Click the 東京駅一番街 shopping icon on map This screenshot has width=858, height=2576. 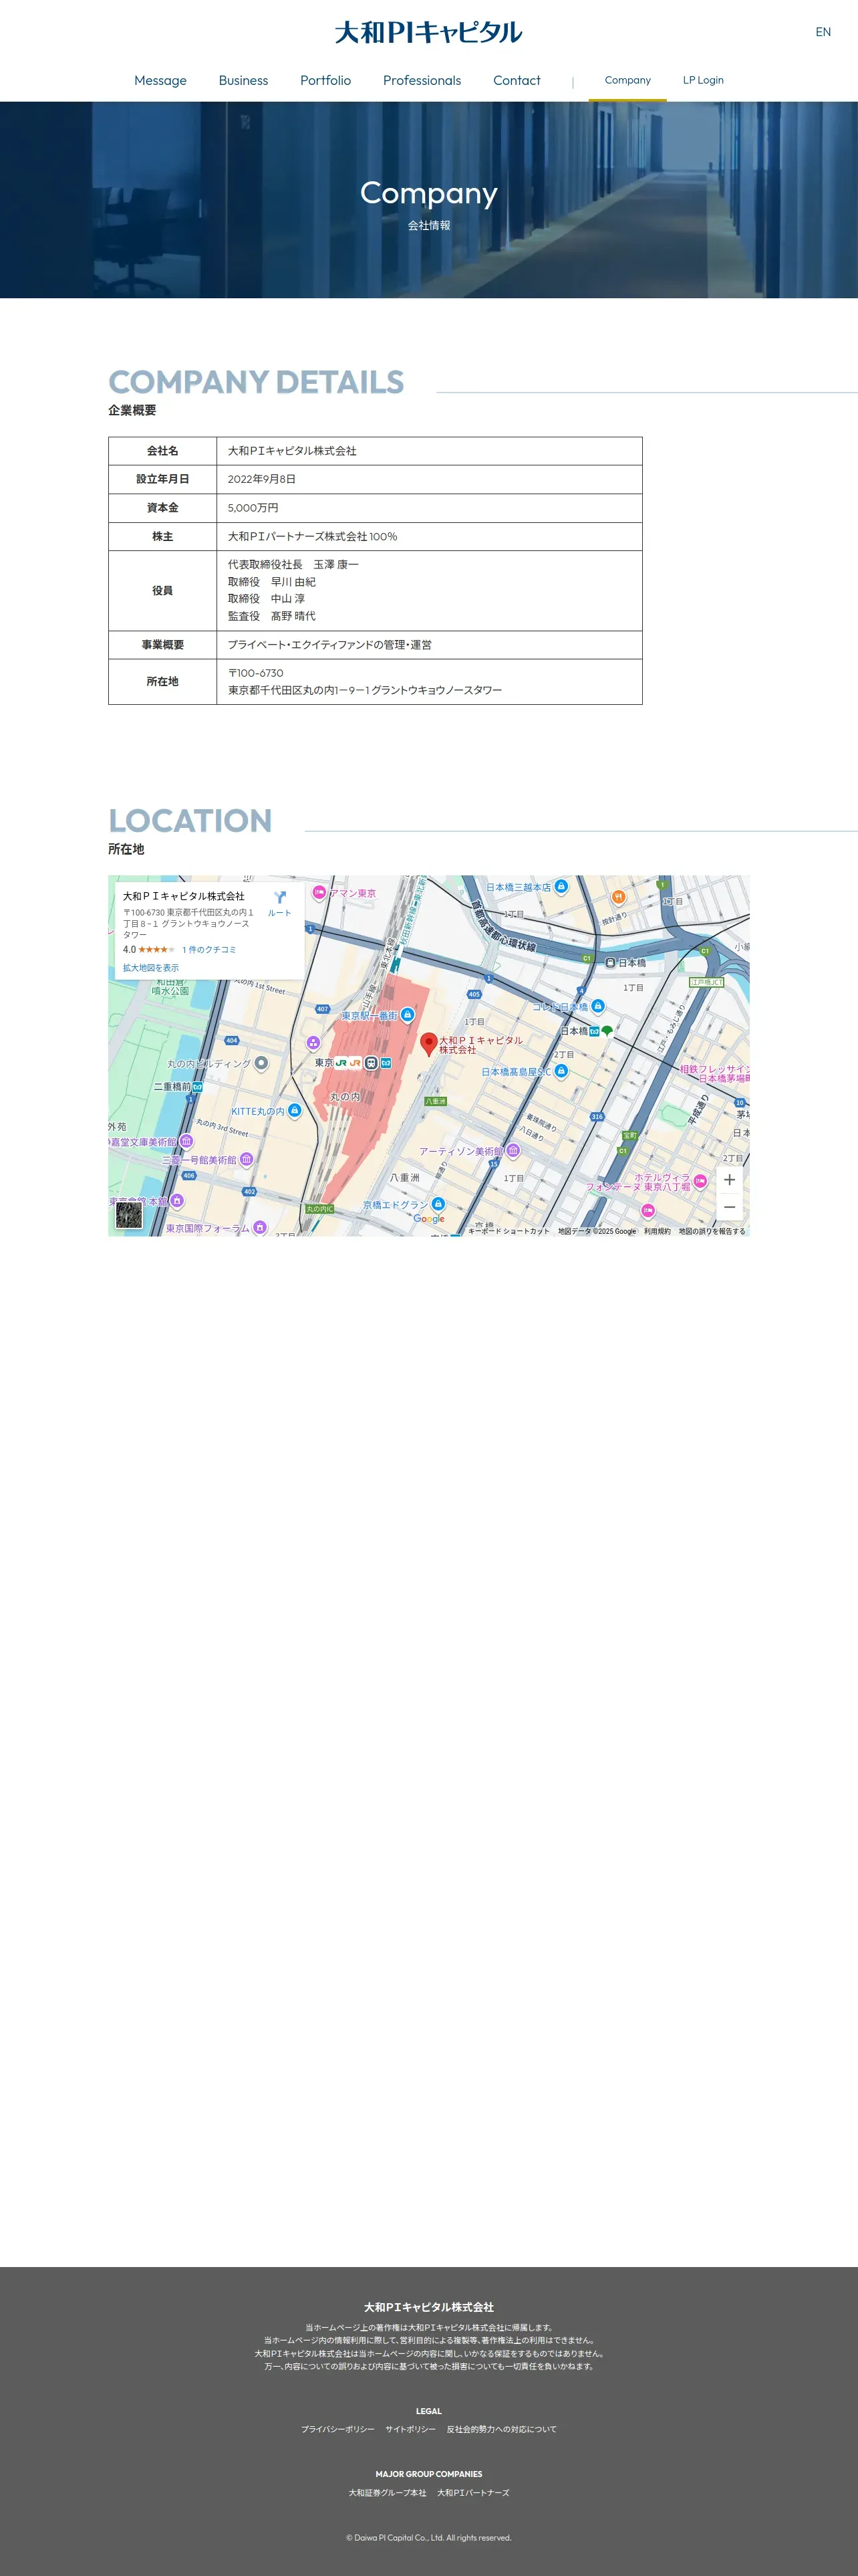coord(408,1015)
